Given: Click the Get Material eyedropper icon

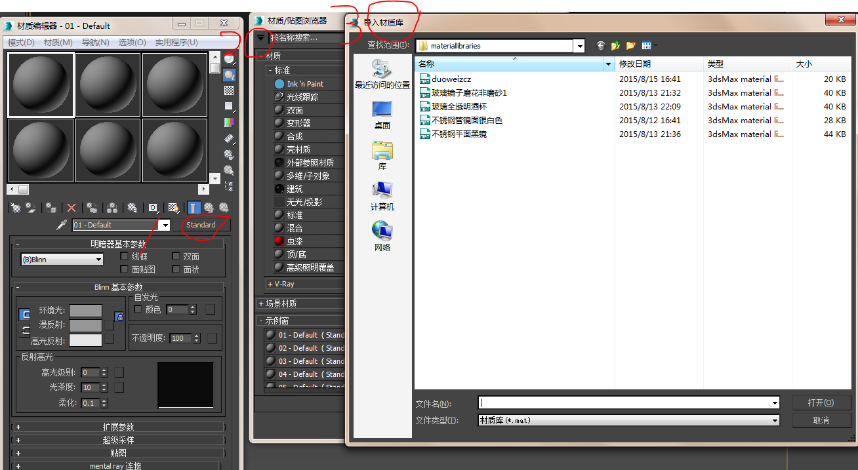Looking at the screenshot, I should click(x=60, y=224).
